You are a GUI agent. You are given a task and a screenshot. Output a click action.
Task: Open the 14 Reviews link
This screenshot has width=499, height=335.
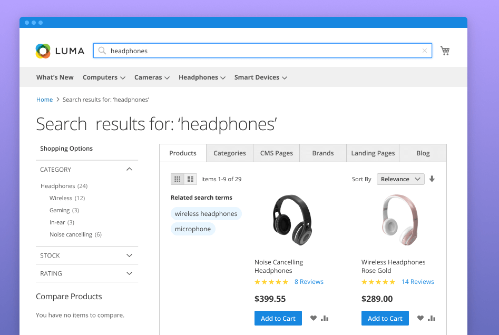[x=417, y=282]
